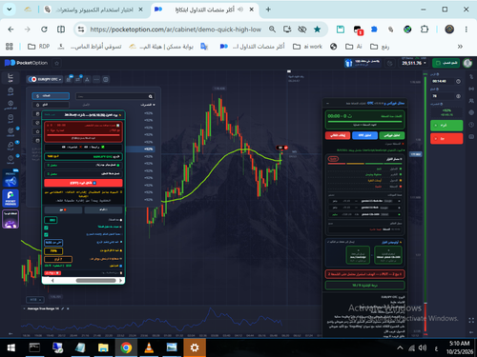Click the clock icon beside trade time field
This screenshot has height=357, width=477.
[x=458, y=82]
